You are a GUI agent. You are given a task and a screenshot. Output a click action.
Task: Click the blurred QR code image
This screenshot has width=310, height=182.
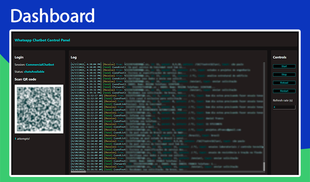[39, 109]
